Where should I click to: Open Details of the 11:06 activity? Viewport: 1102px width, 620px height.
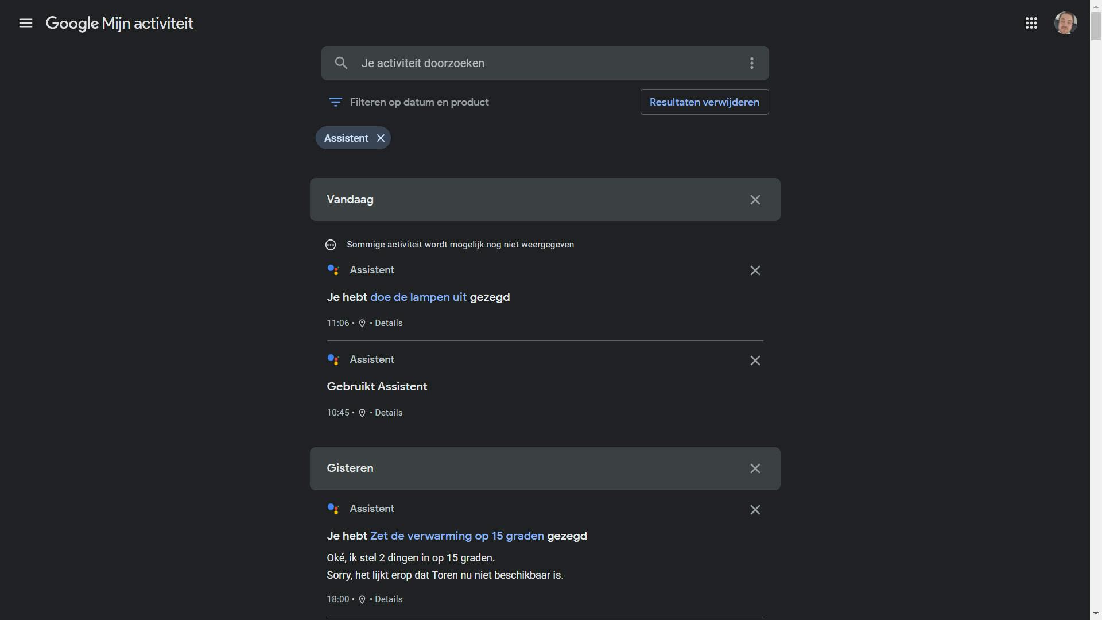tap(389, 323)
